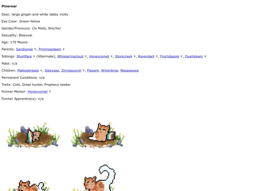Follow the Daisysap link

point(52,70)
